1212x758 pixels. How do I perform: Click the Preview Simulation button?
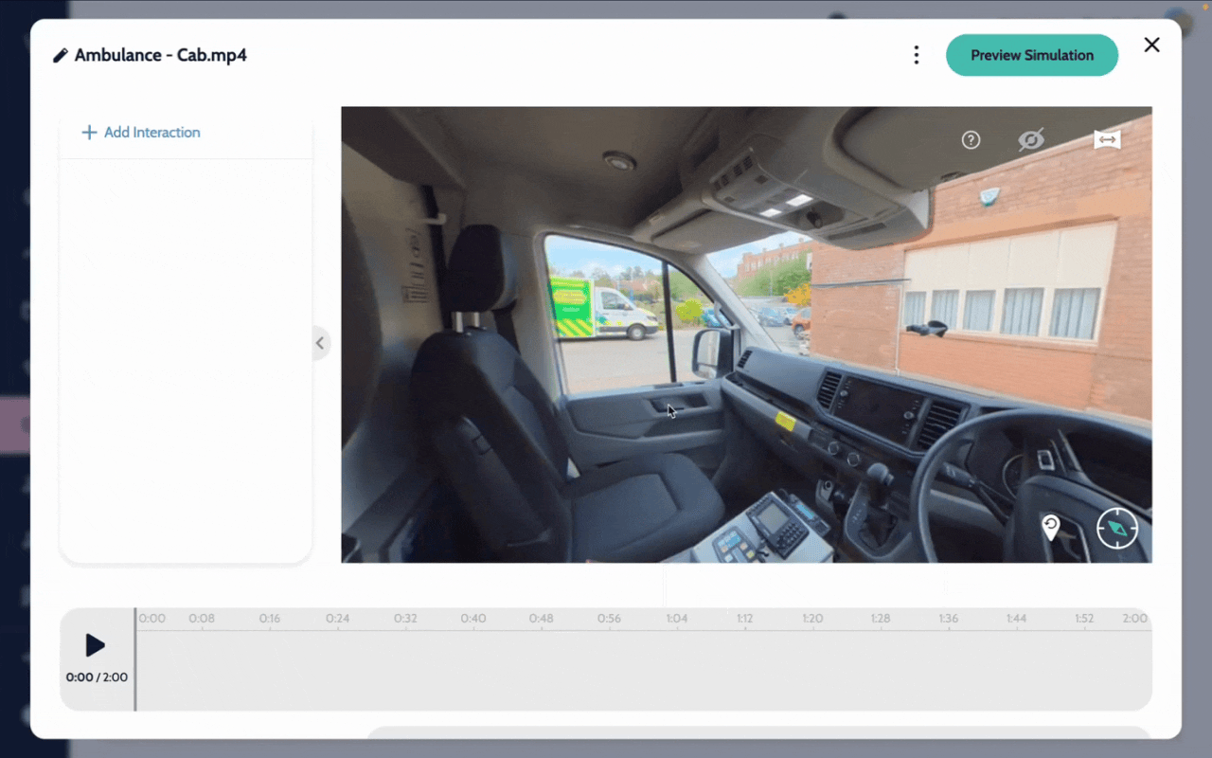[x=1032, y=55]
